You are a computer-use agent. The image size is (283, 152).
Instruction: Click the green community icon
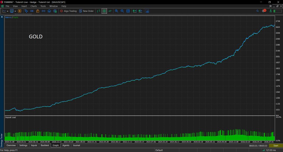pos(271,11)
